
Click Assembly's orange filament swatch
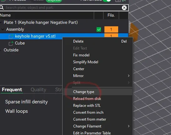(x=111, y=29)
